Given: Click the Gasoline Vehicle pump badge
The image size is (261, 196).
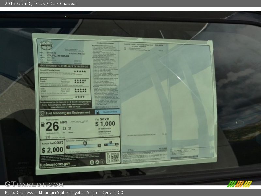Looking at the screenshot, I should [107, 112].
